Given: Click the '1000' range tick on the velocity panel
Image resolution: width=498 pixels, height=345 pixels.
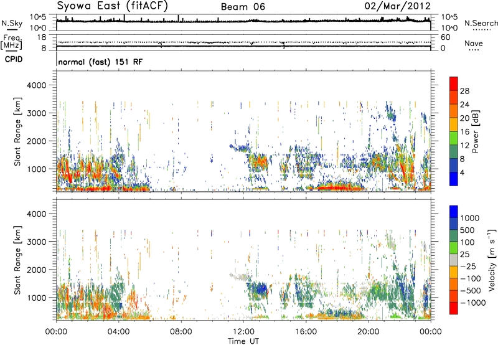Looking at the screenshot, I should click(36, 298).
